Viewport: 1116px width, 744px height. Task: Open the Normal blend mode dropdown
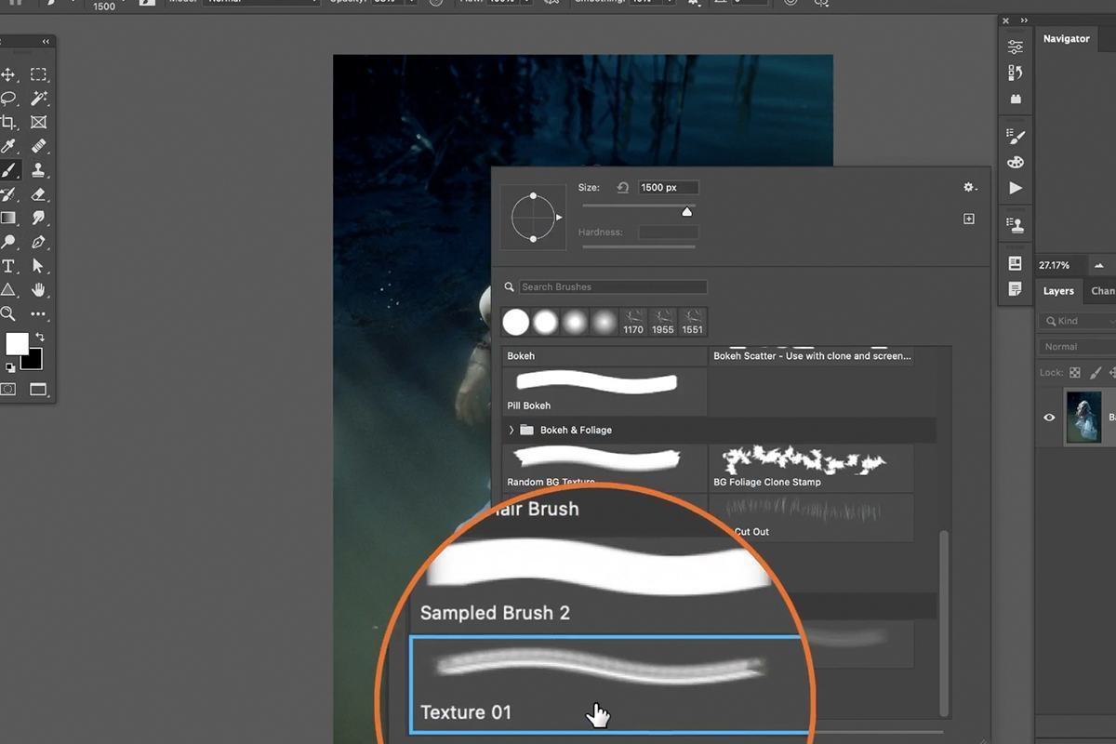(x=1077, y=347)
